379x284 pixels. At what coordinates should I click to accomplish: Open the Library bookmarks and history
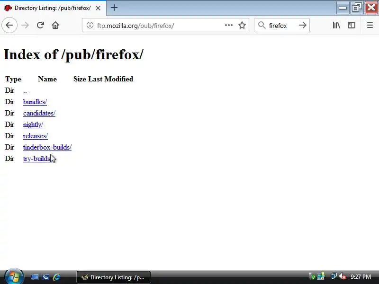(336, 25)
